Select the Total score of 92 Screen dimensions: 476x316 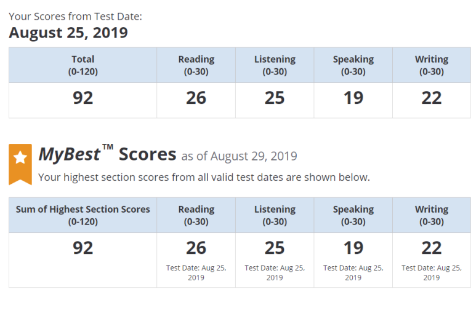(83, 98)
